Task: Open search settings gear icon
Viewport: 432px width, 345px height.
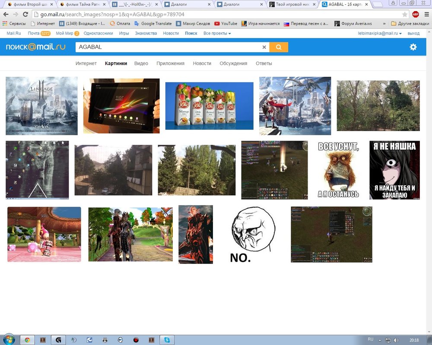Action: [x=413, y=47]
